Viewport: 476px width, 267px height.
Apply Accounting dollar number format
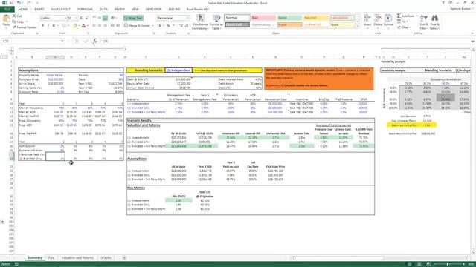(160, 26)
